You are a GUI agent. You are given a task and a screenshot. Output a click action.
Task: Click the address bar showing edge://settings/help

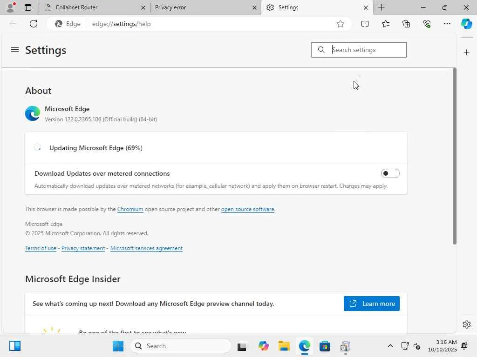(x=199, y=24)
